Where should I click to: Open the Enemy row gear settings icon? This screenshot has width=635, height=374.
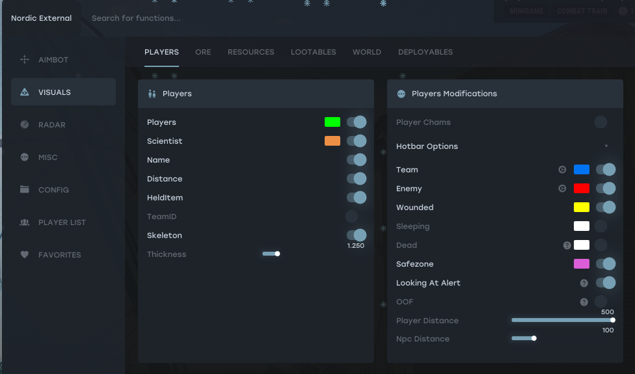click(562, 189)
